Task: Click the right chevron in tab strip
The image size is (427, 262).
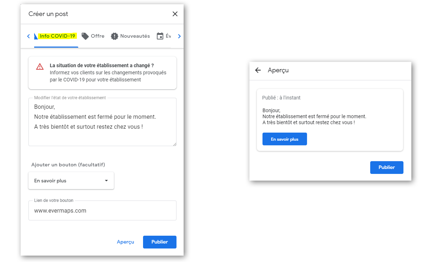Action: (x=179, y=36)
